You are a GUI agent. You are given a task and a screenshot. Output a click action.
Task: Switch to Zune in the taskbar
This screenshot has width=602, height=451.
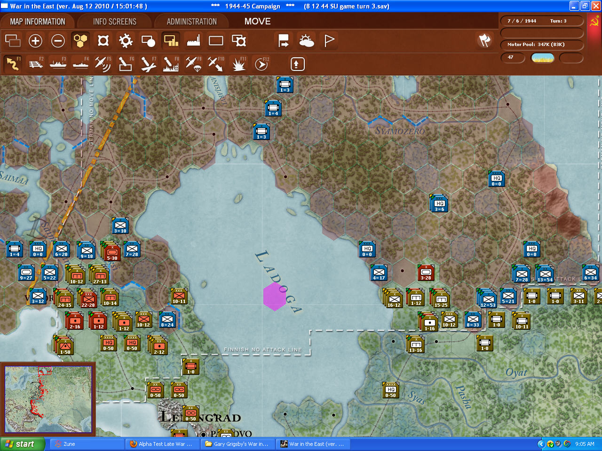(87, 444)
